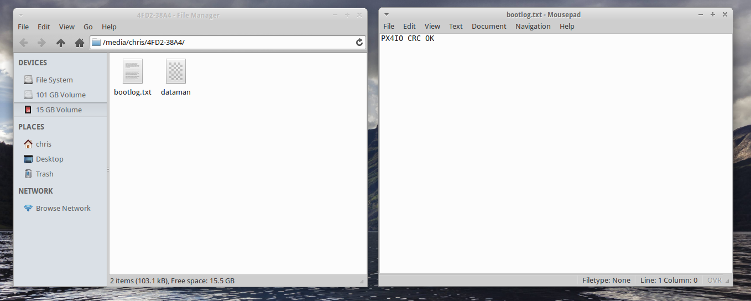Image resolution: width=751 pixels, height=301 pixels.
Task: Open the 101 GB Volume device
Action: click(x=60, y=95)
